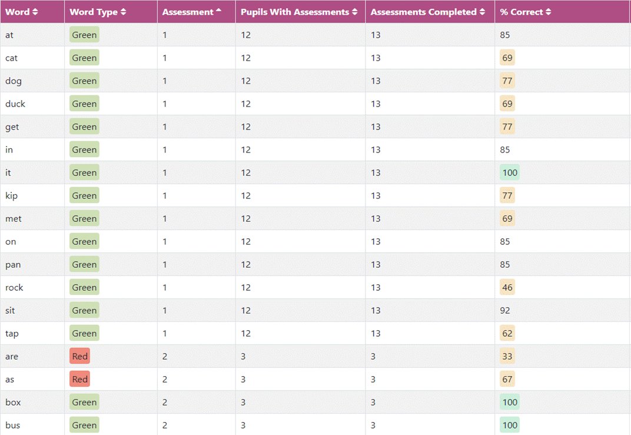
Task: Click the 85 % Correct value for "pan"
Action: 505,265
